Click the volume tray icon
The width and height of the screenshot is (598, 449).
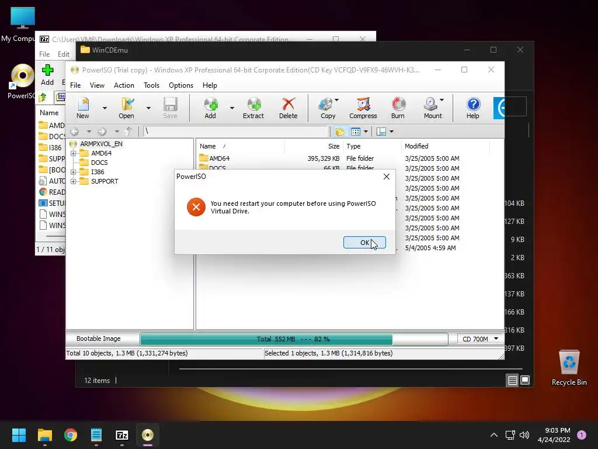tap(524, 435)
